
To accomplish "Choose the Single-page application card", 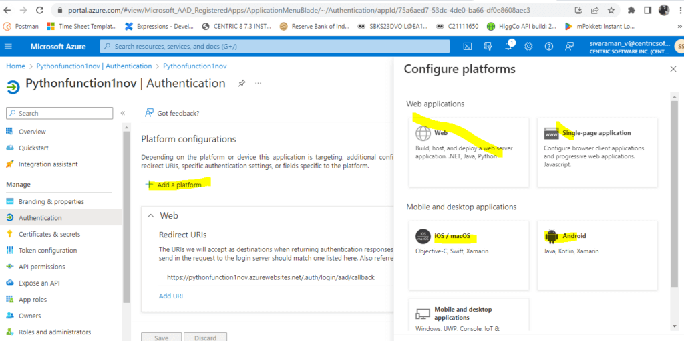I will [x=597, y=152].
